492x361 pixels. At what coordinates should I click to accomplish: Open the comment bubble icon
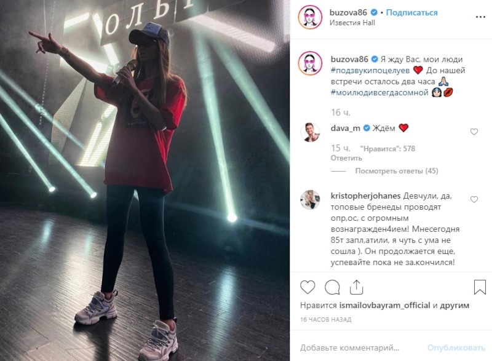coord(332,287)
